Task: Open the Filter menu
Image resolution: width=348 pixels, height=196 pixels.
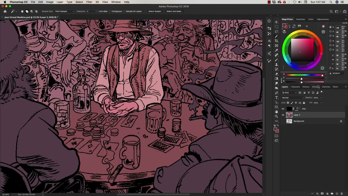Action: (x=89, y=2)
